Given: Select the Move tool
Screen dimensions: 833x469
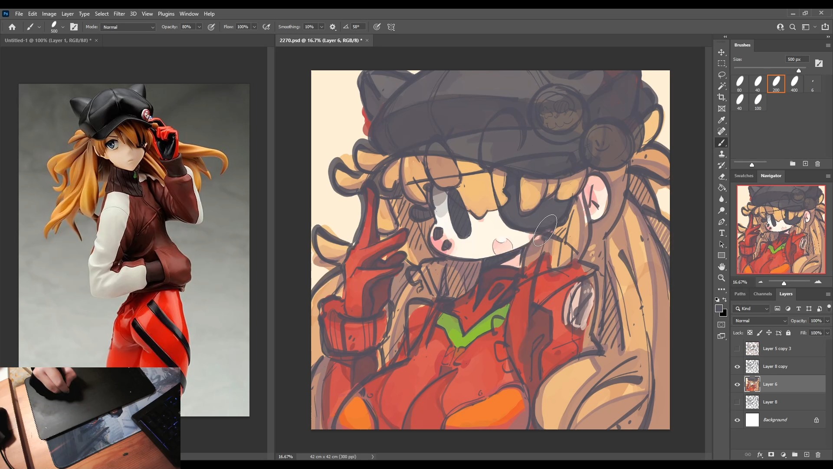Looking at the screenshot, I should coord(721,53).
